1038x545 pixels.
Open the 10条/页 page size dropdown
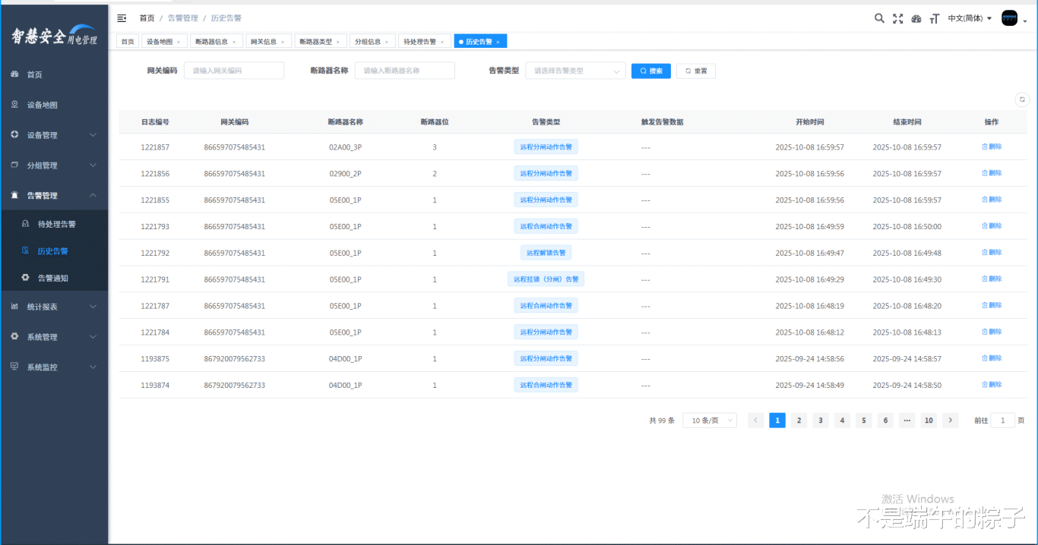(x=710, y=421)
